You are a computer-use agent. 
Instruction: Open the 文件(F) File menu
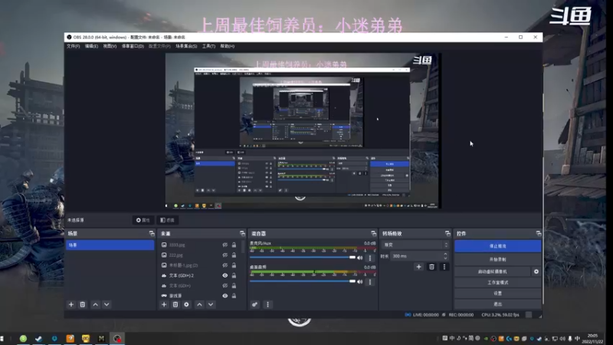click(x=73, y=46)
